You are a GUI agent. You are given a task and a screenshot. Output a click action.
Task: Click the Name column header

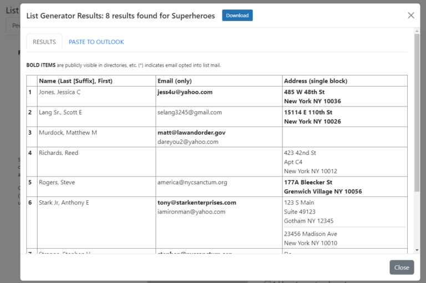click(75, 81)
